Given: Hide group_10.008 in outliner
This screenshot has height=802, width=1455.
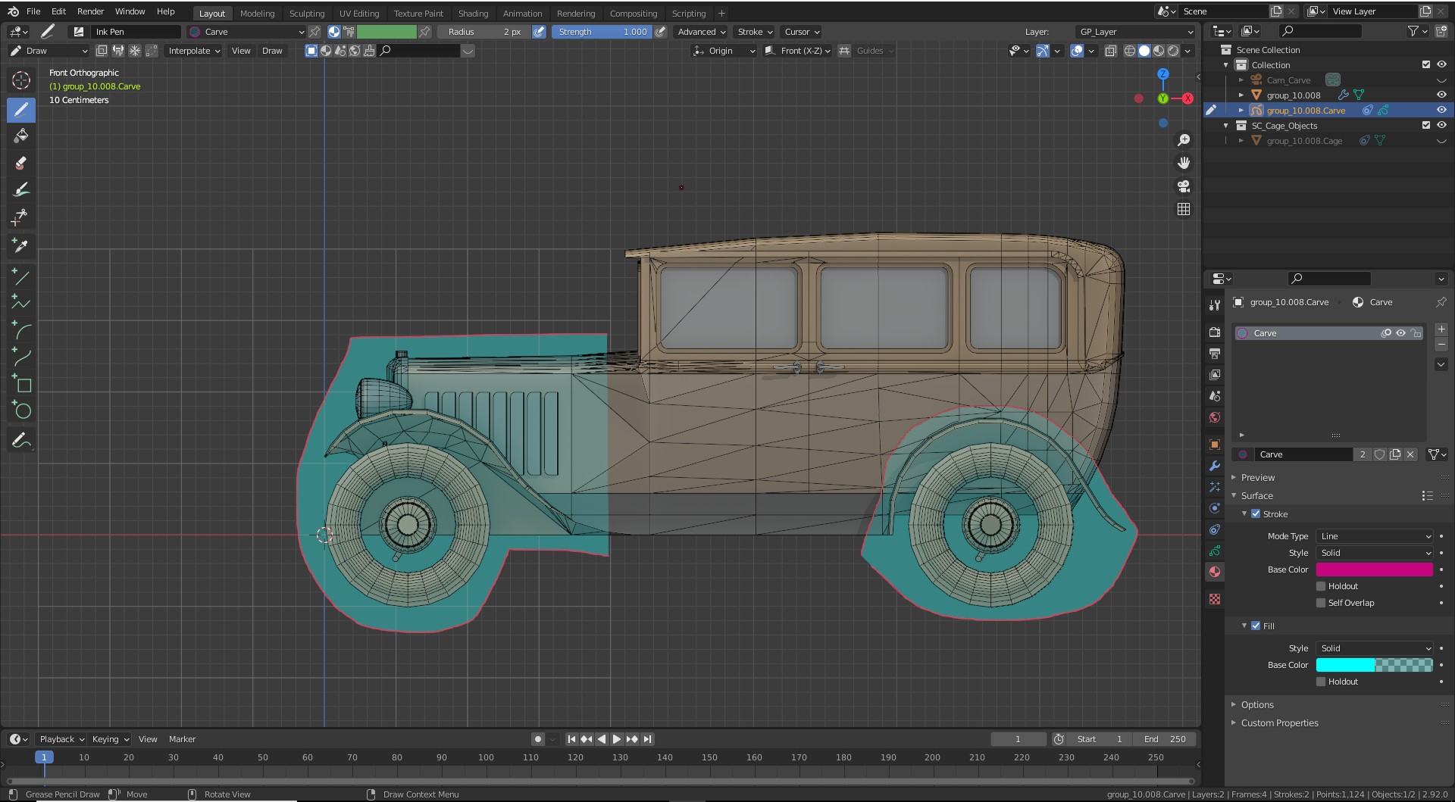Looking at the screenshot, I should pos(1441,95).
